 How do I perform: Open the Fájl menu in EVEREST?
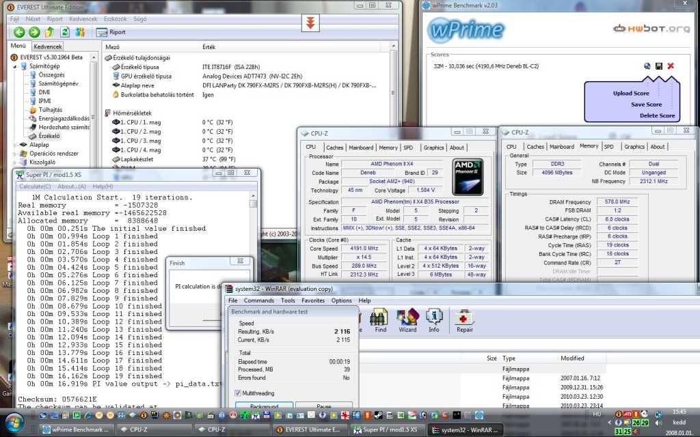coord(14,19)
